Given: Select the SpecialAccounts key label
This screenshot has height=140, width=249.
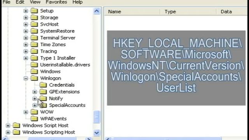Looking at the screenshot, I should click(67, 105).
